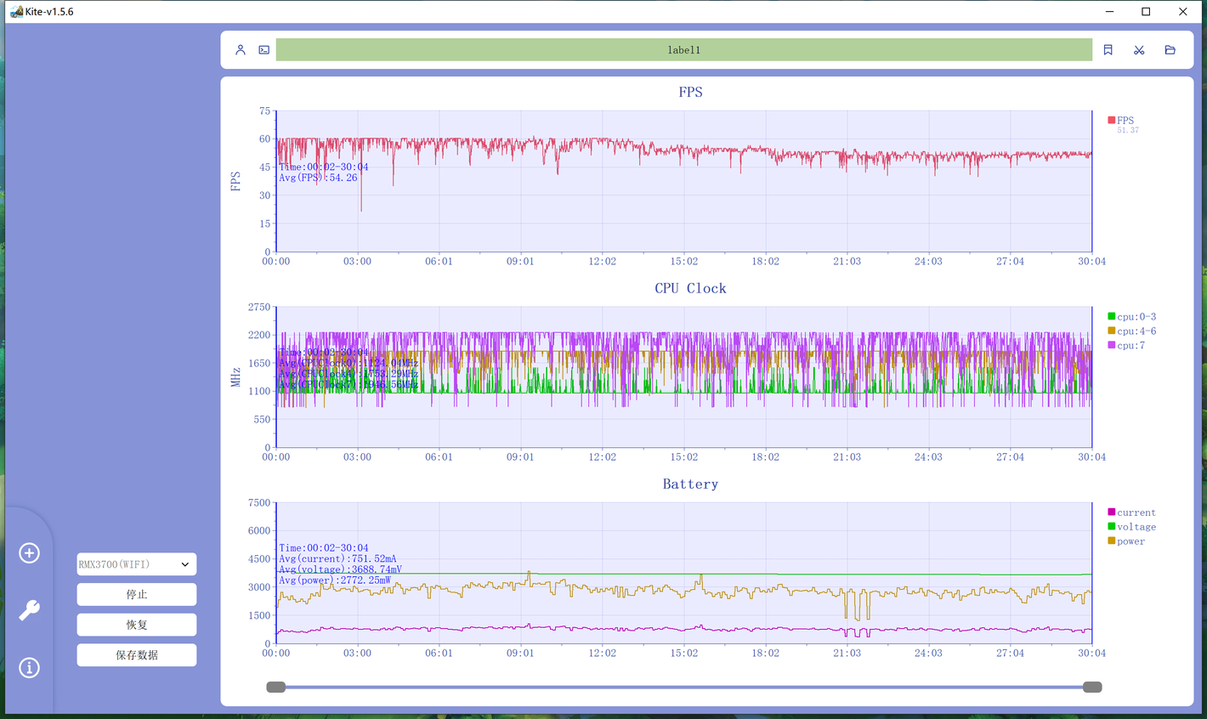Viewport: 1207px width, 719px height.
Task: Open the terminal console icon
Action: [264, 50]
